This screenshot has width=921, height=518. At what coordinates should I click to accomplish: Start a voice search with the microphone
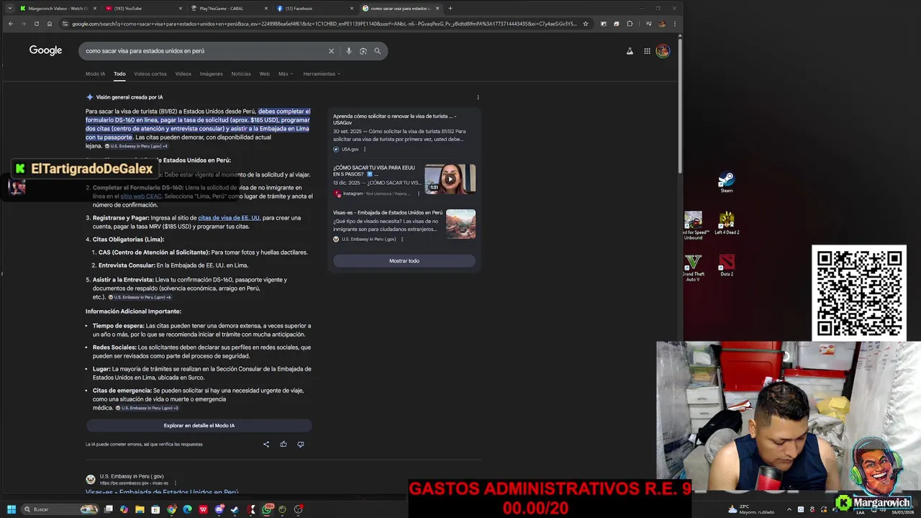pos(349,51)
